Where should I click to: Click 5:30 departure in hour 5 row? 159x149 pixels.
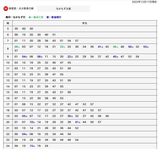coord(16,29)
